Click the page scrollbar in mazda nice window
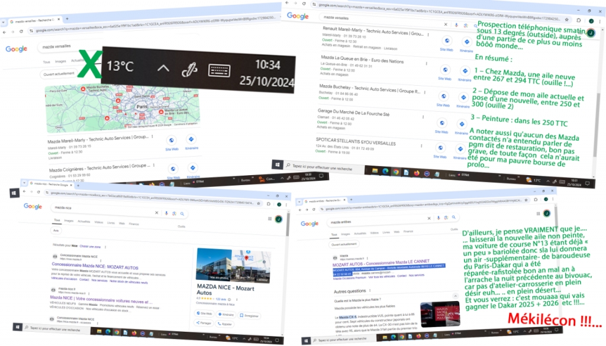 (288, 224)
